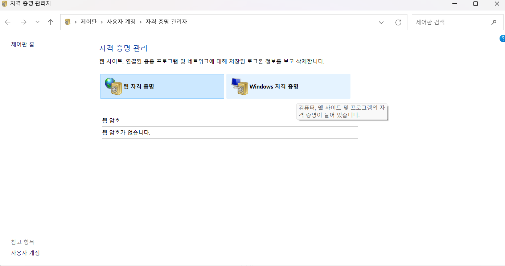This screenshot has height=266, width=505.
Task: Click 자격 증명 관리자 in the breadcrumb
Action: (166, 22)
